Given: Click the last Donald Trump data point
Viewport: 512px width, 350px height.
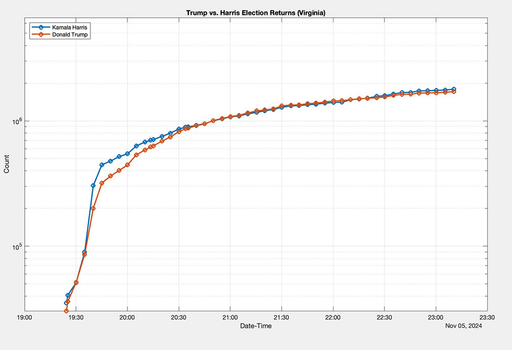Looking at the screenshot, I should 453,92.
